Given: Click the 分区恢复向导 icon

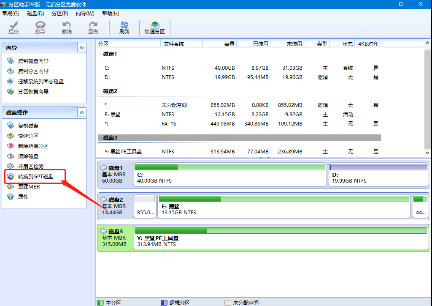Looking at the screenshot, I should pyautogui.click(x=11, y=92).
